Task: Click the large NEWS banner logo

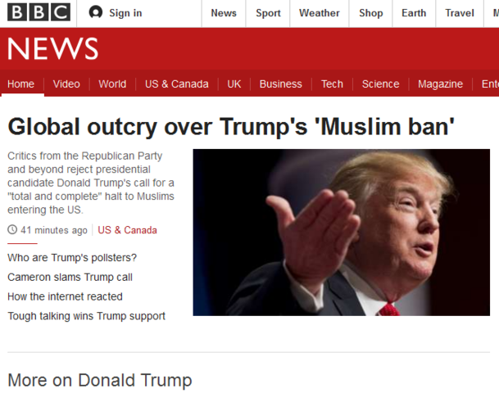Action: (x=52, y=48)
